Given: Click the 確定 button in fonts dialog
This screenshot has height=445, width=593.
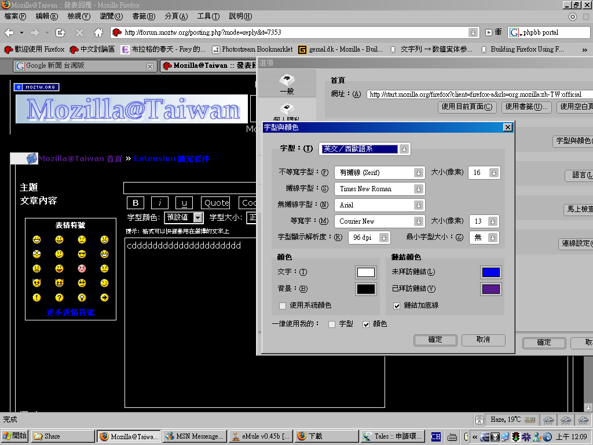Looking at the screenshot, I should click(435, 340).
